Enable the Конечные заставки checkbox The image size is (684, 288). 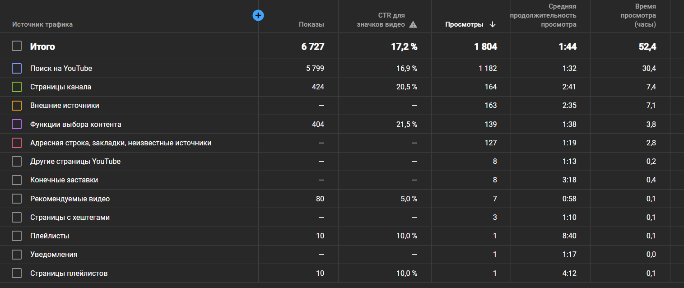[x=17, y=180]
